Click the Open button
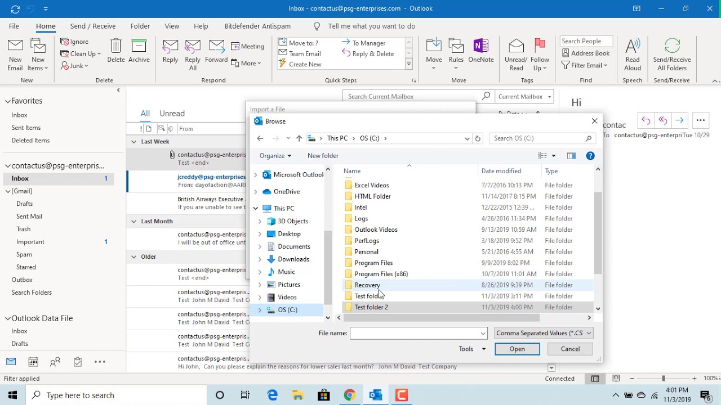The width and height of the screenshot is (721, 405). click(517, 349)
